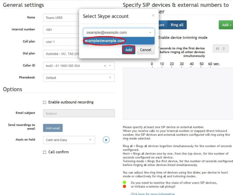Click the 60 sec. label on scale
This screenshot has width=233, height=195.
tap(214, 64)
